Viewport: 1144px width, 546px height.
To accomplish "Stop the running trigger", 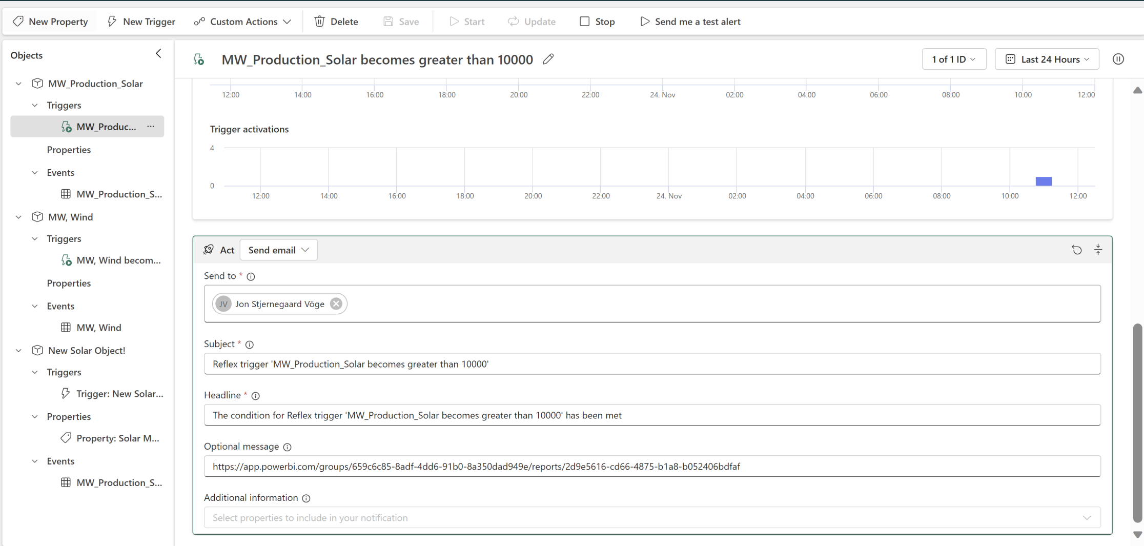I will tap(597, 22).
